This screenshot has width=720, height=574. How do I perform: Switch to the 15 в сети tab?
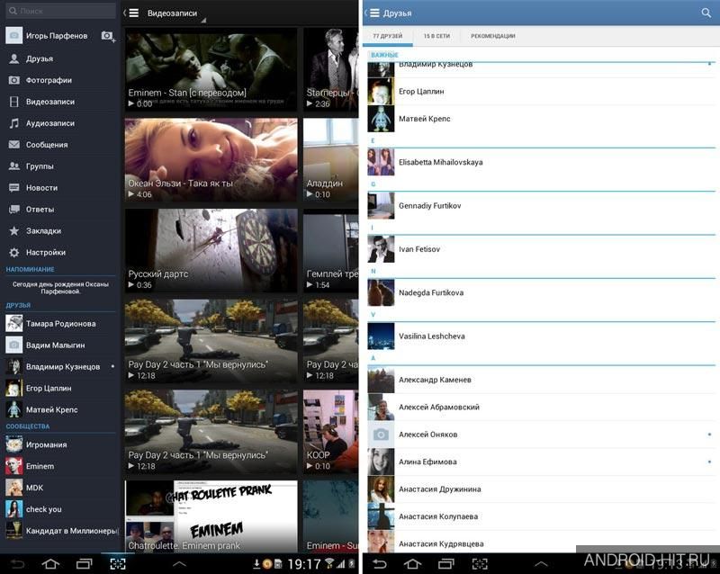(x=436, y=36)
